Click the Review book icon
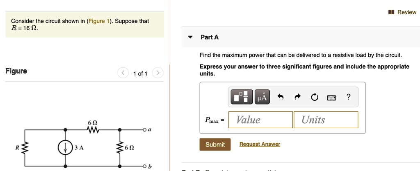 click(x=392, y=12)
